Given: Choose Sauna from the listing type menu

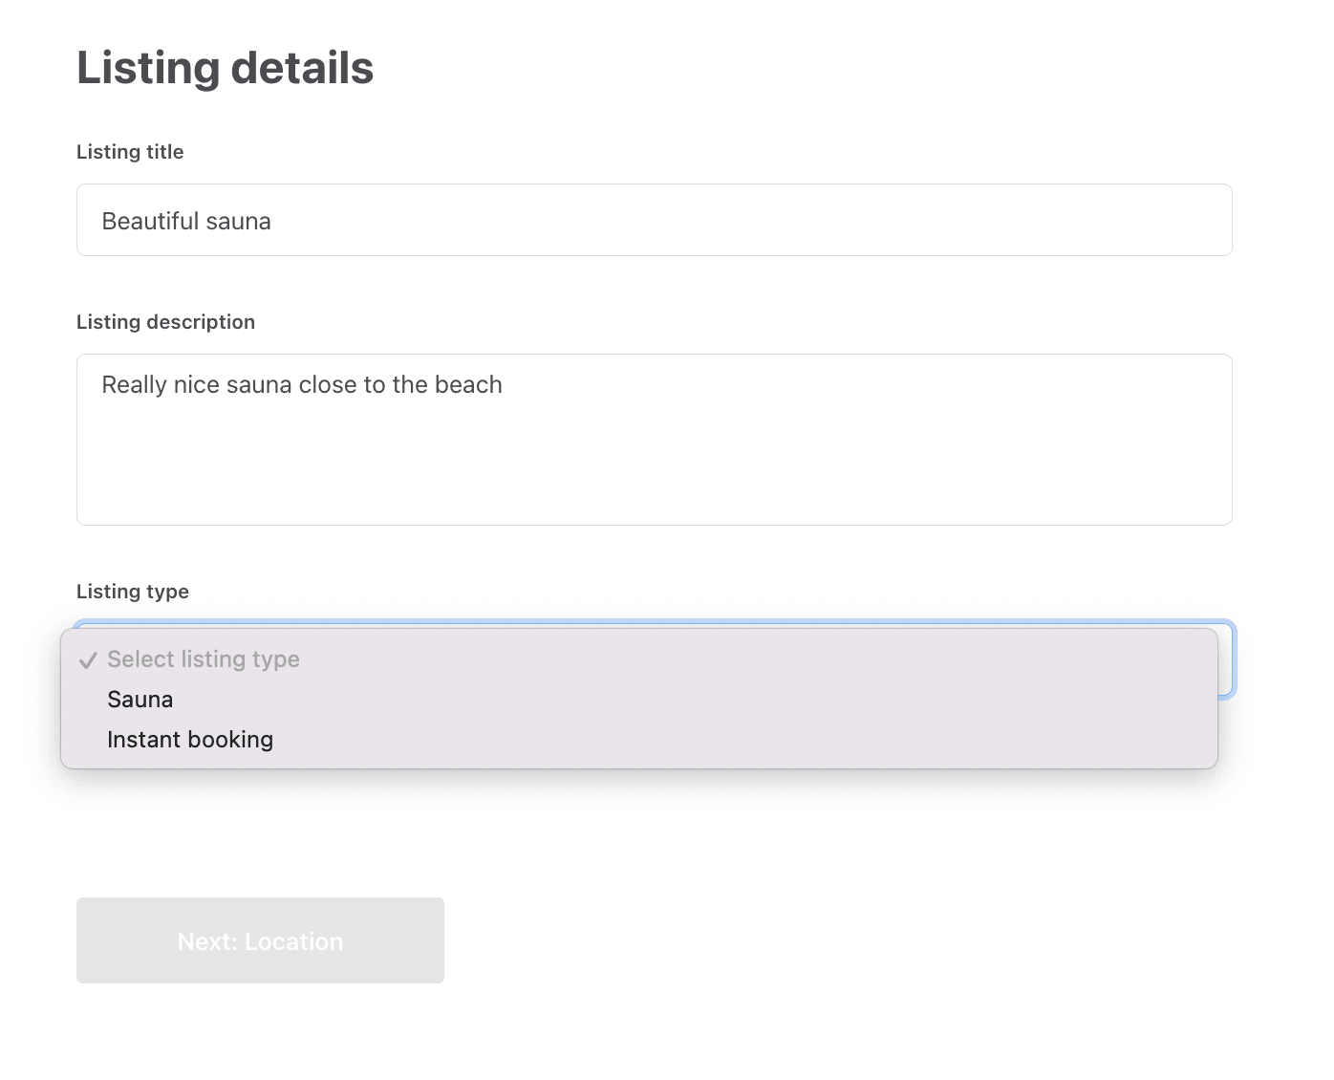Looking at the screenshot, I should (140, 700).
